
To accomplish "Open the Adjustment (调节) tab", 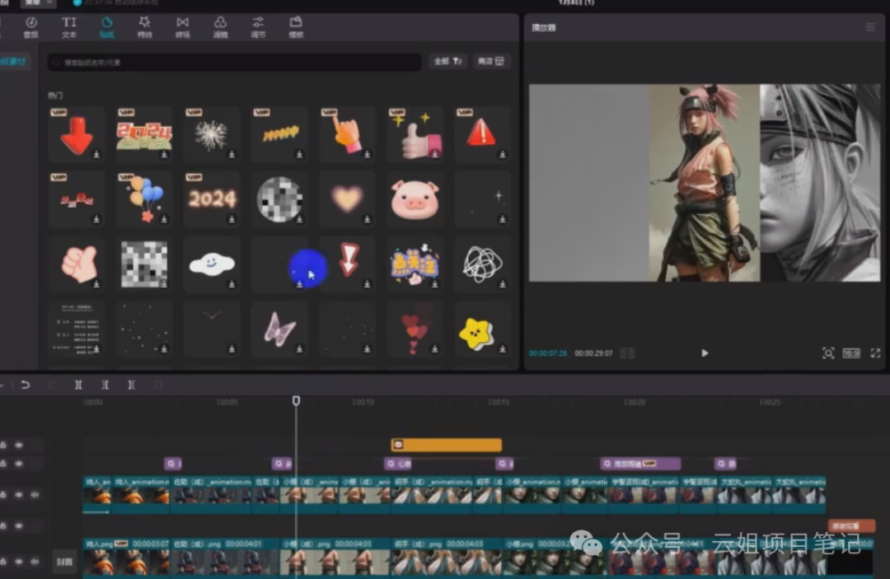I will tap(258, 26).
